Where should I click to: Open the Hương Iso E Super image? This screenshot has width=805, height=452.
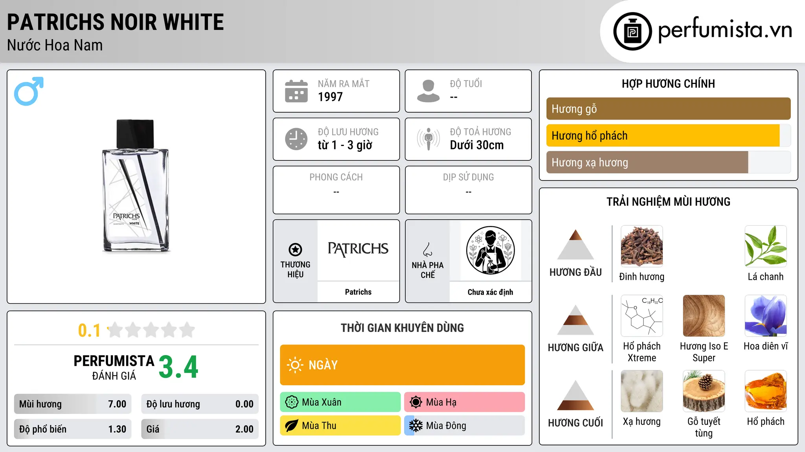[x=704, y=316]
